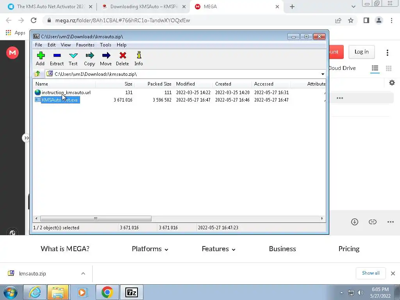
Task: Open the View menu in 7-Zip
Action: [x=66, y=45]
